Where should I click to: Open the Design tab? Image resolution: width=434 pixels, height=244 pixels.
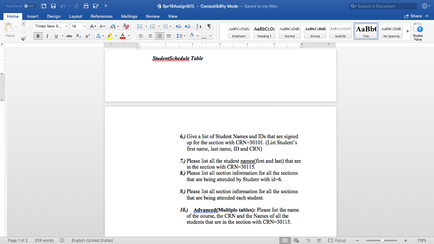tap(54, 17)
